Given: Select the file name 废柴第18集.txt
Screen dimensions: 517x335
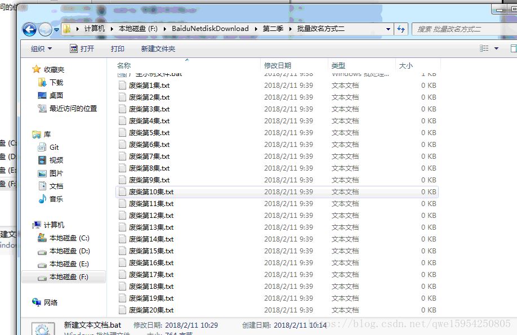Looking at the screenshot, I should point(151,287).
